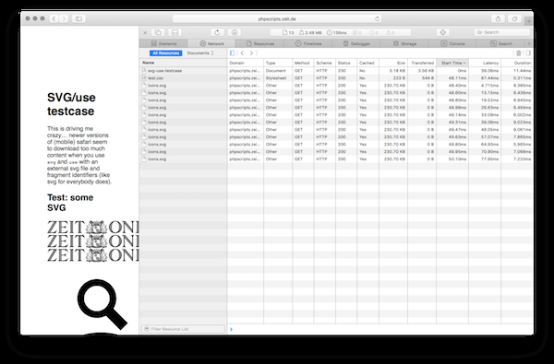
Task: Select icons.svg with 48.40ms start
Action: (x=336, y=86)
